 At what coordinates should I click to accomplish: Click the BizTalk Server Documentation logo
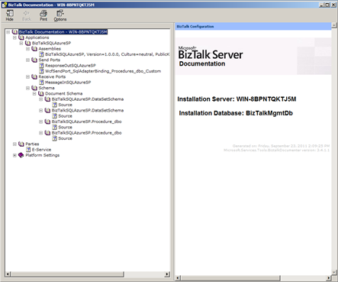click(211, 57)
